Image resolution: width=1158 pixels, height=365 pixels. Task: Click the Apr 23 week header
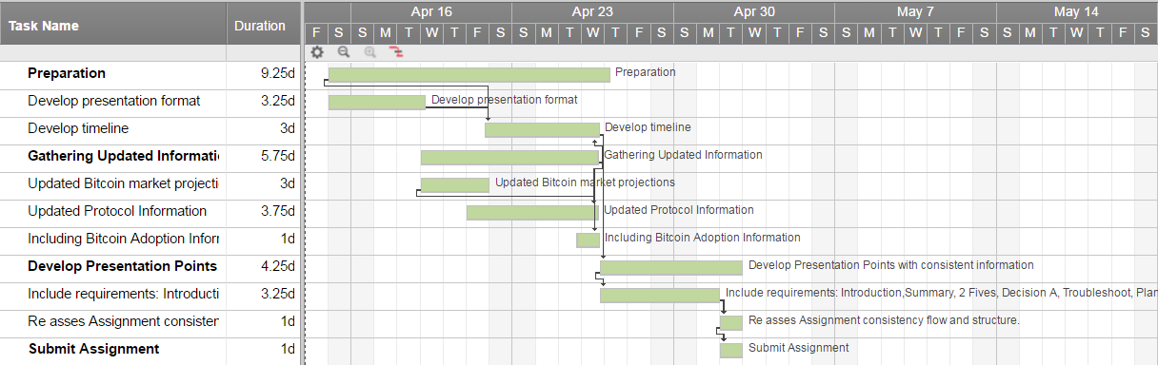tap(592, 12)
